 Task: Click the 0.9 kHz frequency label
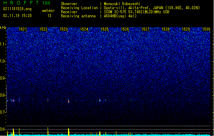(3, 78)
